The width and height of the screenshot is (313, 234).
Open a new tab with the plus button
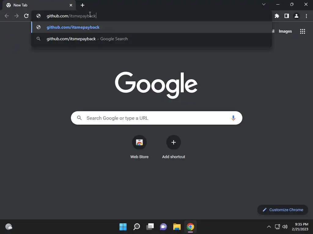pyautogui.click(x=83, y=5)
